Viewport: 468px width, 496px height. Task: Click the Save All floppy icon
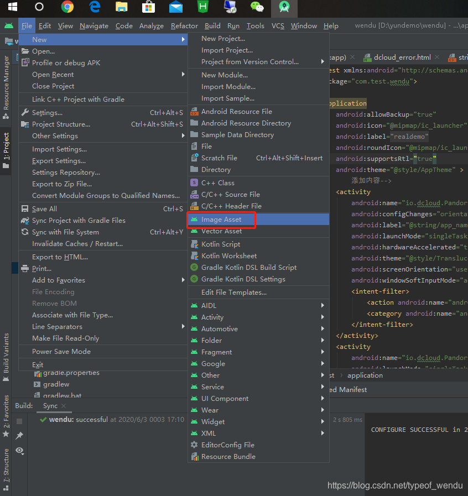point(25,209)
